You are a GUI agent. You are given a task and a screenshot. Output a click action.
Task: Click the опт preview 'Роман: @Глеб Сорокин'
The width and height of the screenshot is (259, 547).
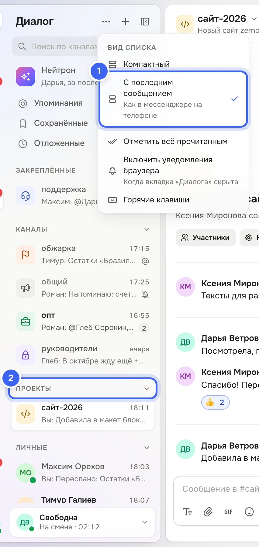(88, 328)
